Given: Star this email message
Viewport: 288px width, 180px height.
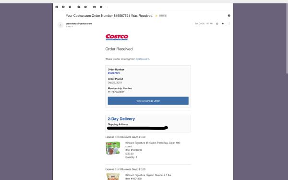Looking at the screenshot, I should [x=217, y=24].
